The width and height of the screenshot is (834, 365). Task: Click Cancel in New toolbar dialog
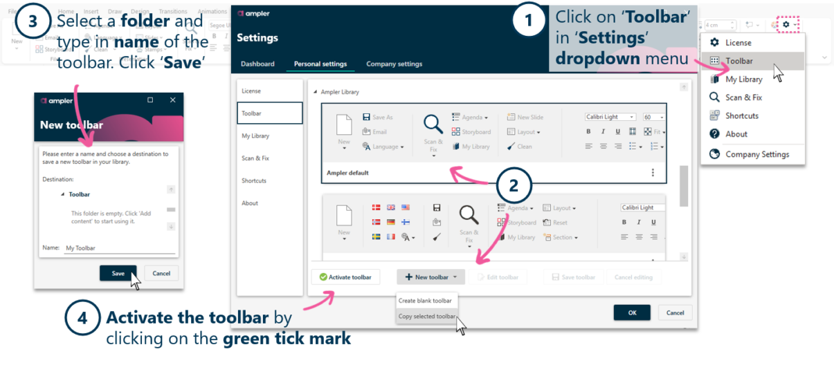click(x=161, y=273)
